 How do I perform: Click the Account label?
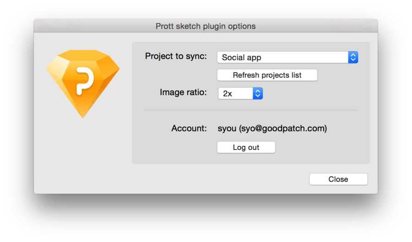(189, 128)
